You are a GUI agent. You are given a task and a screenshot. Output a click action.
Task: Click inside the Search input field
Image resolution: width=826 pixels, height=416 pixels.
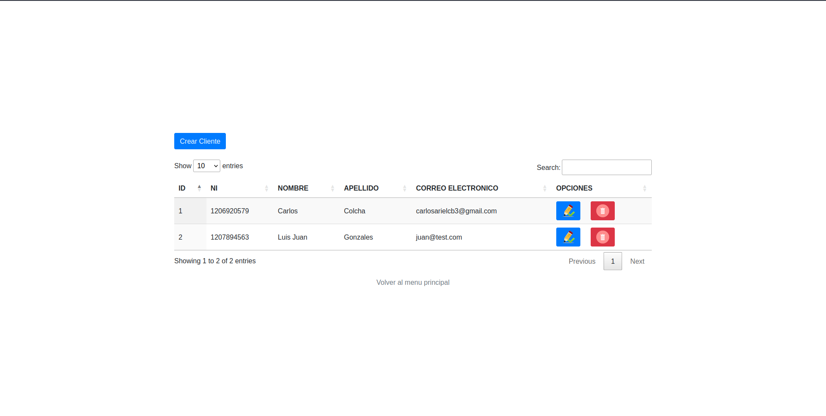[607, 167]
